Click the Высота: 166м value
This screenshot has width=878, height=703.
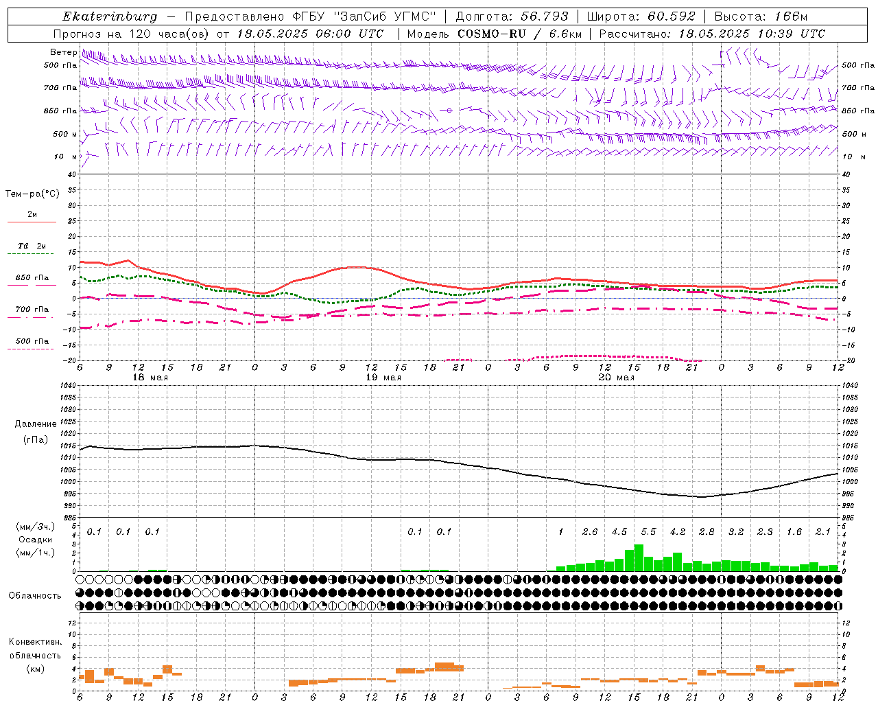761,16
